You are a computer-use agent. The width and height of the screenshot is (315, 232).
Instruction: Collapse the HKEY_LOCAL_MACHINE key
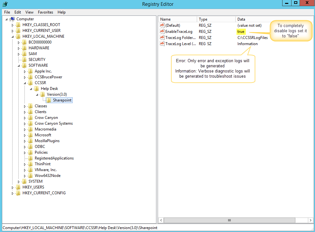[x=13, y=37]
